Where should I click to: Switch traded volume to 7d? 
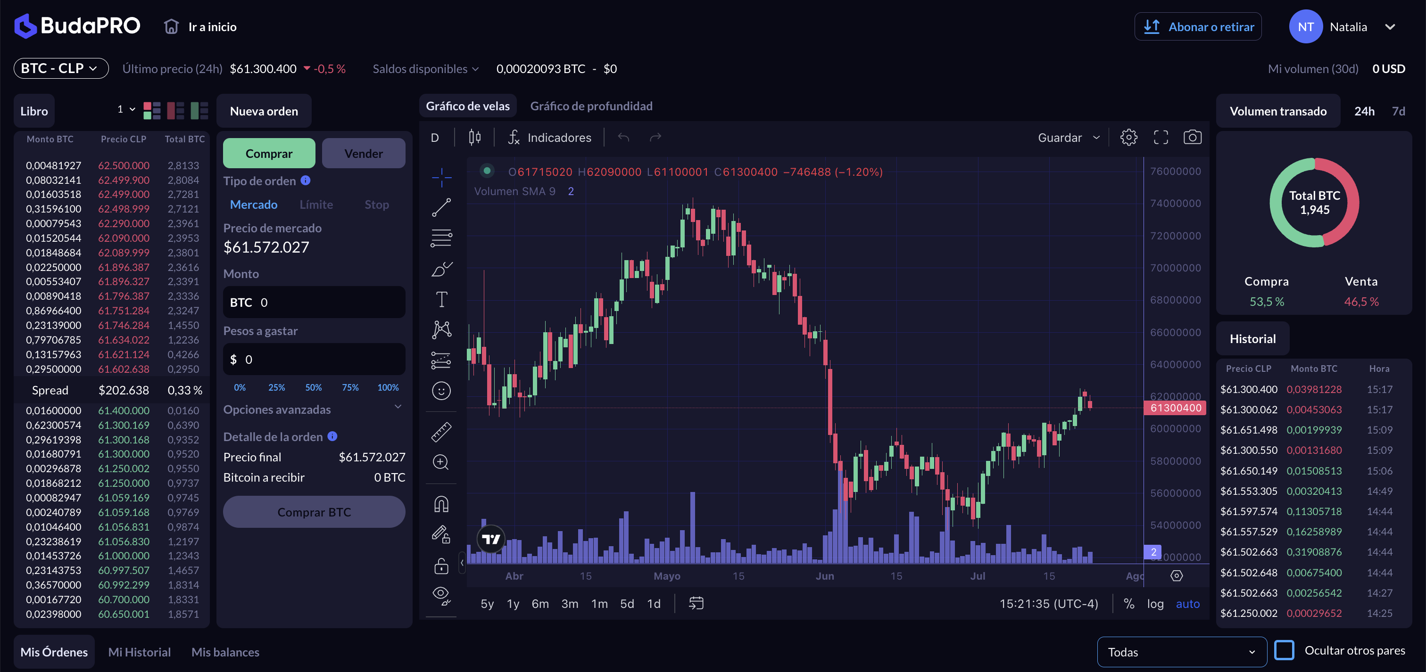click(x=1398, y=111)
